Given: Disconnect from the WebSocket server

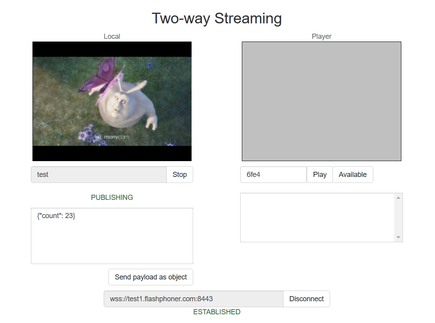Looking at the screenshot, I should (306, 299).
